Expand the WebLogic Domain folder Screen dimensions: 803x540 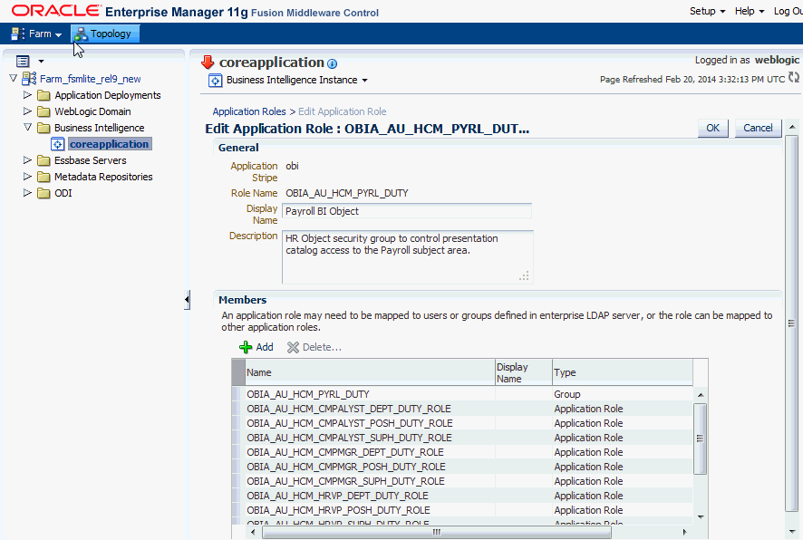pyautogui.click(x=27, y=111)
